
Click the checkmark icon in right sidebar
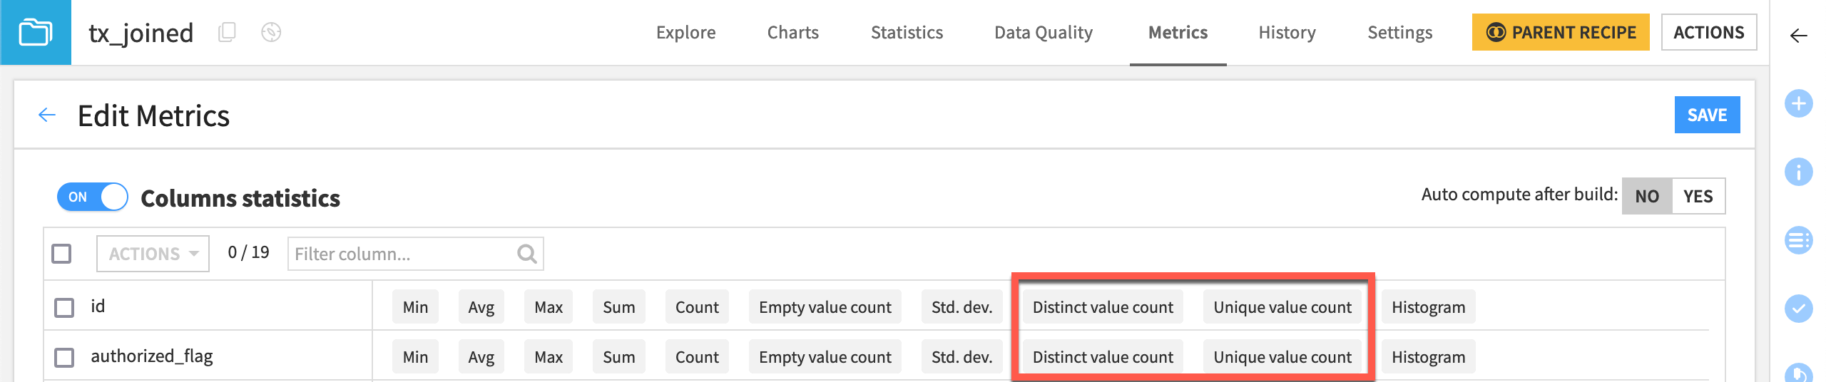(1799, 309)
